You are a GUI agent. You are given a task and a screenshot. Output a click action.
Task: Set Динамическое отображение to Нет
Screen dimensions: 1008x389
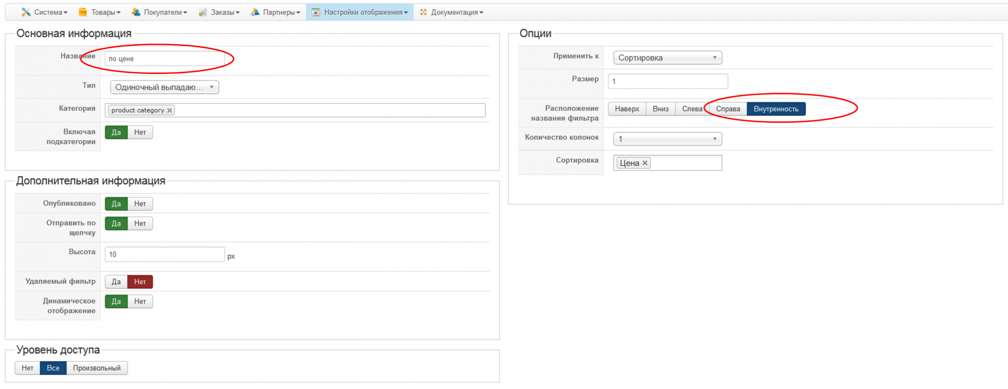click(x=140, y=301)
